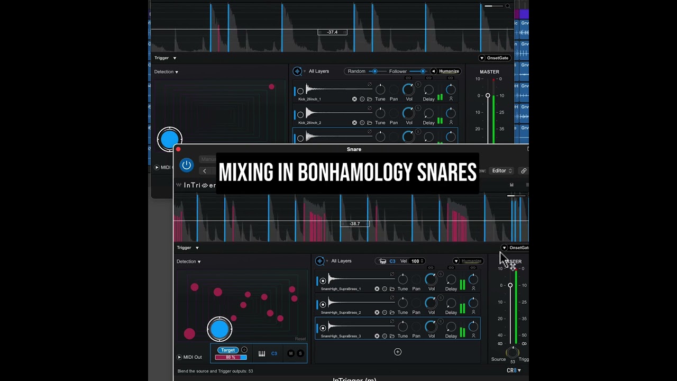Image resolution: width=677 pixels, height=381 pixels.
Task: Click the plus icon next to Target
Action: [244, 350]
